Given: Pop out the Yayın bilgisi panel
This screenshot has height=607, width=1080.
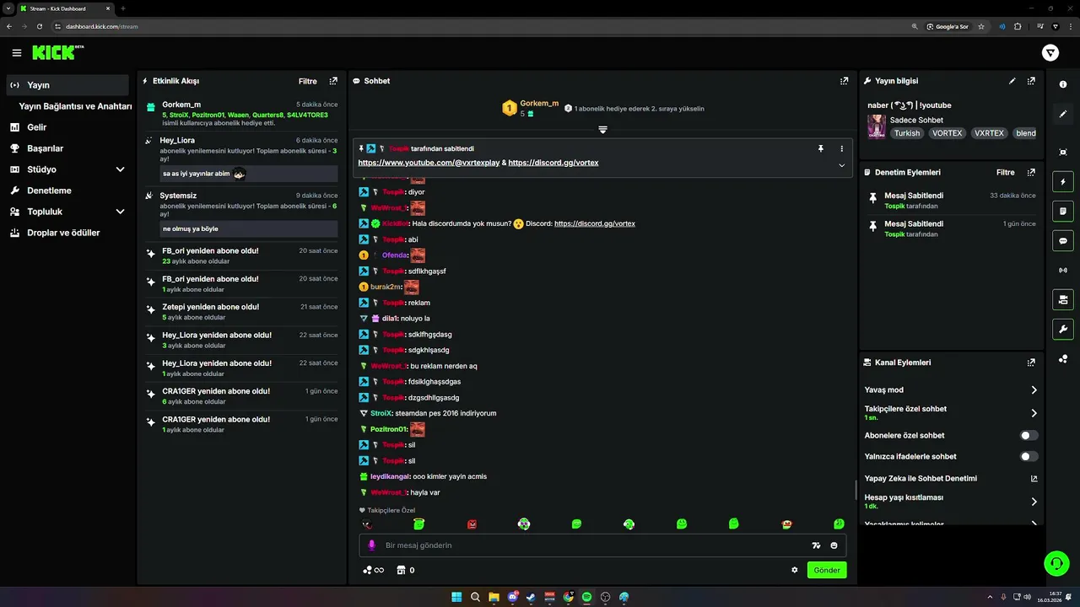Looking at the screenshot, I should coord(1031,81).
